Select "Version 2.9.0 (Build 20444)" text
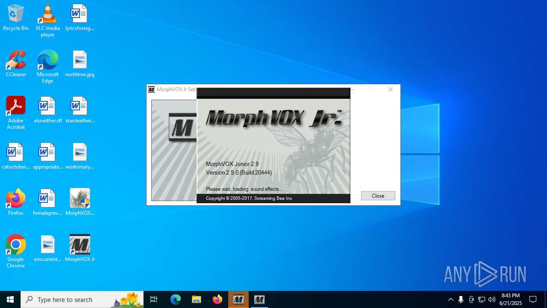The height and width of the screenshot is (308, 547). (239, 172)
